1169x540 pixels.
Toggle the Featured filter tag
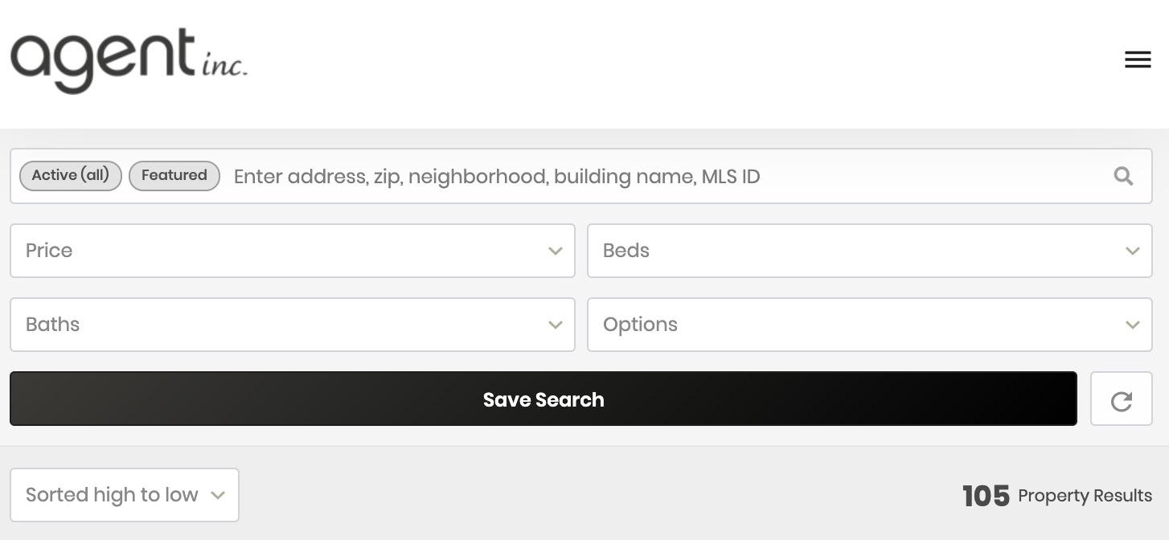[174, 175]
